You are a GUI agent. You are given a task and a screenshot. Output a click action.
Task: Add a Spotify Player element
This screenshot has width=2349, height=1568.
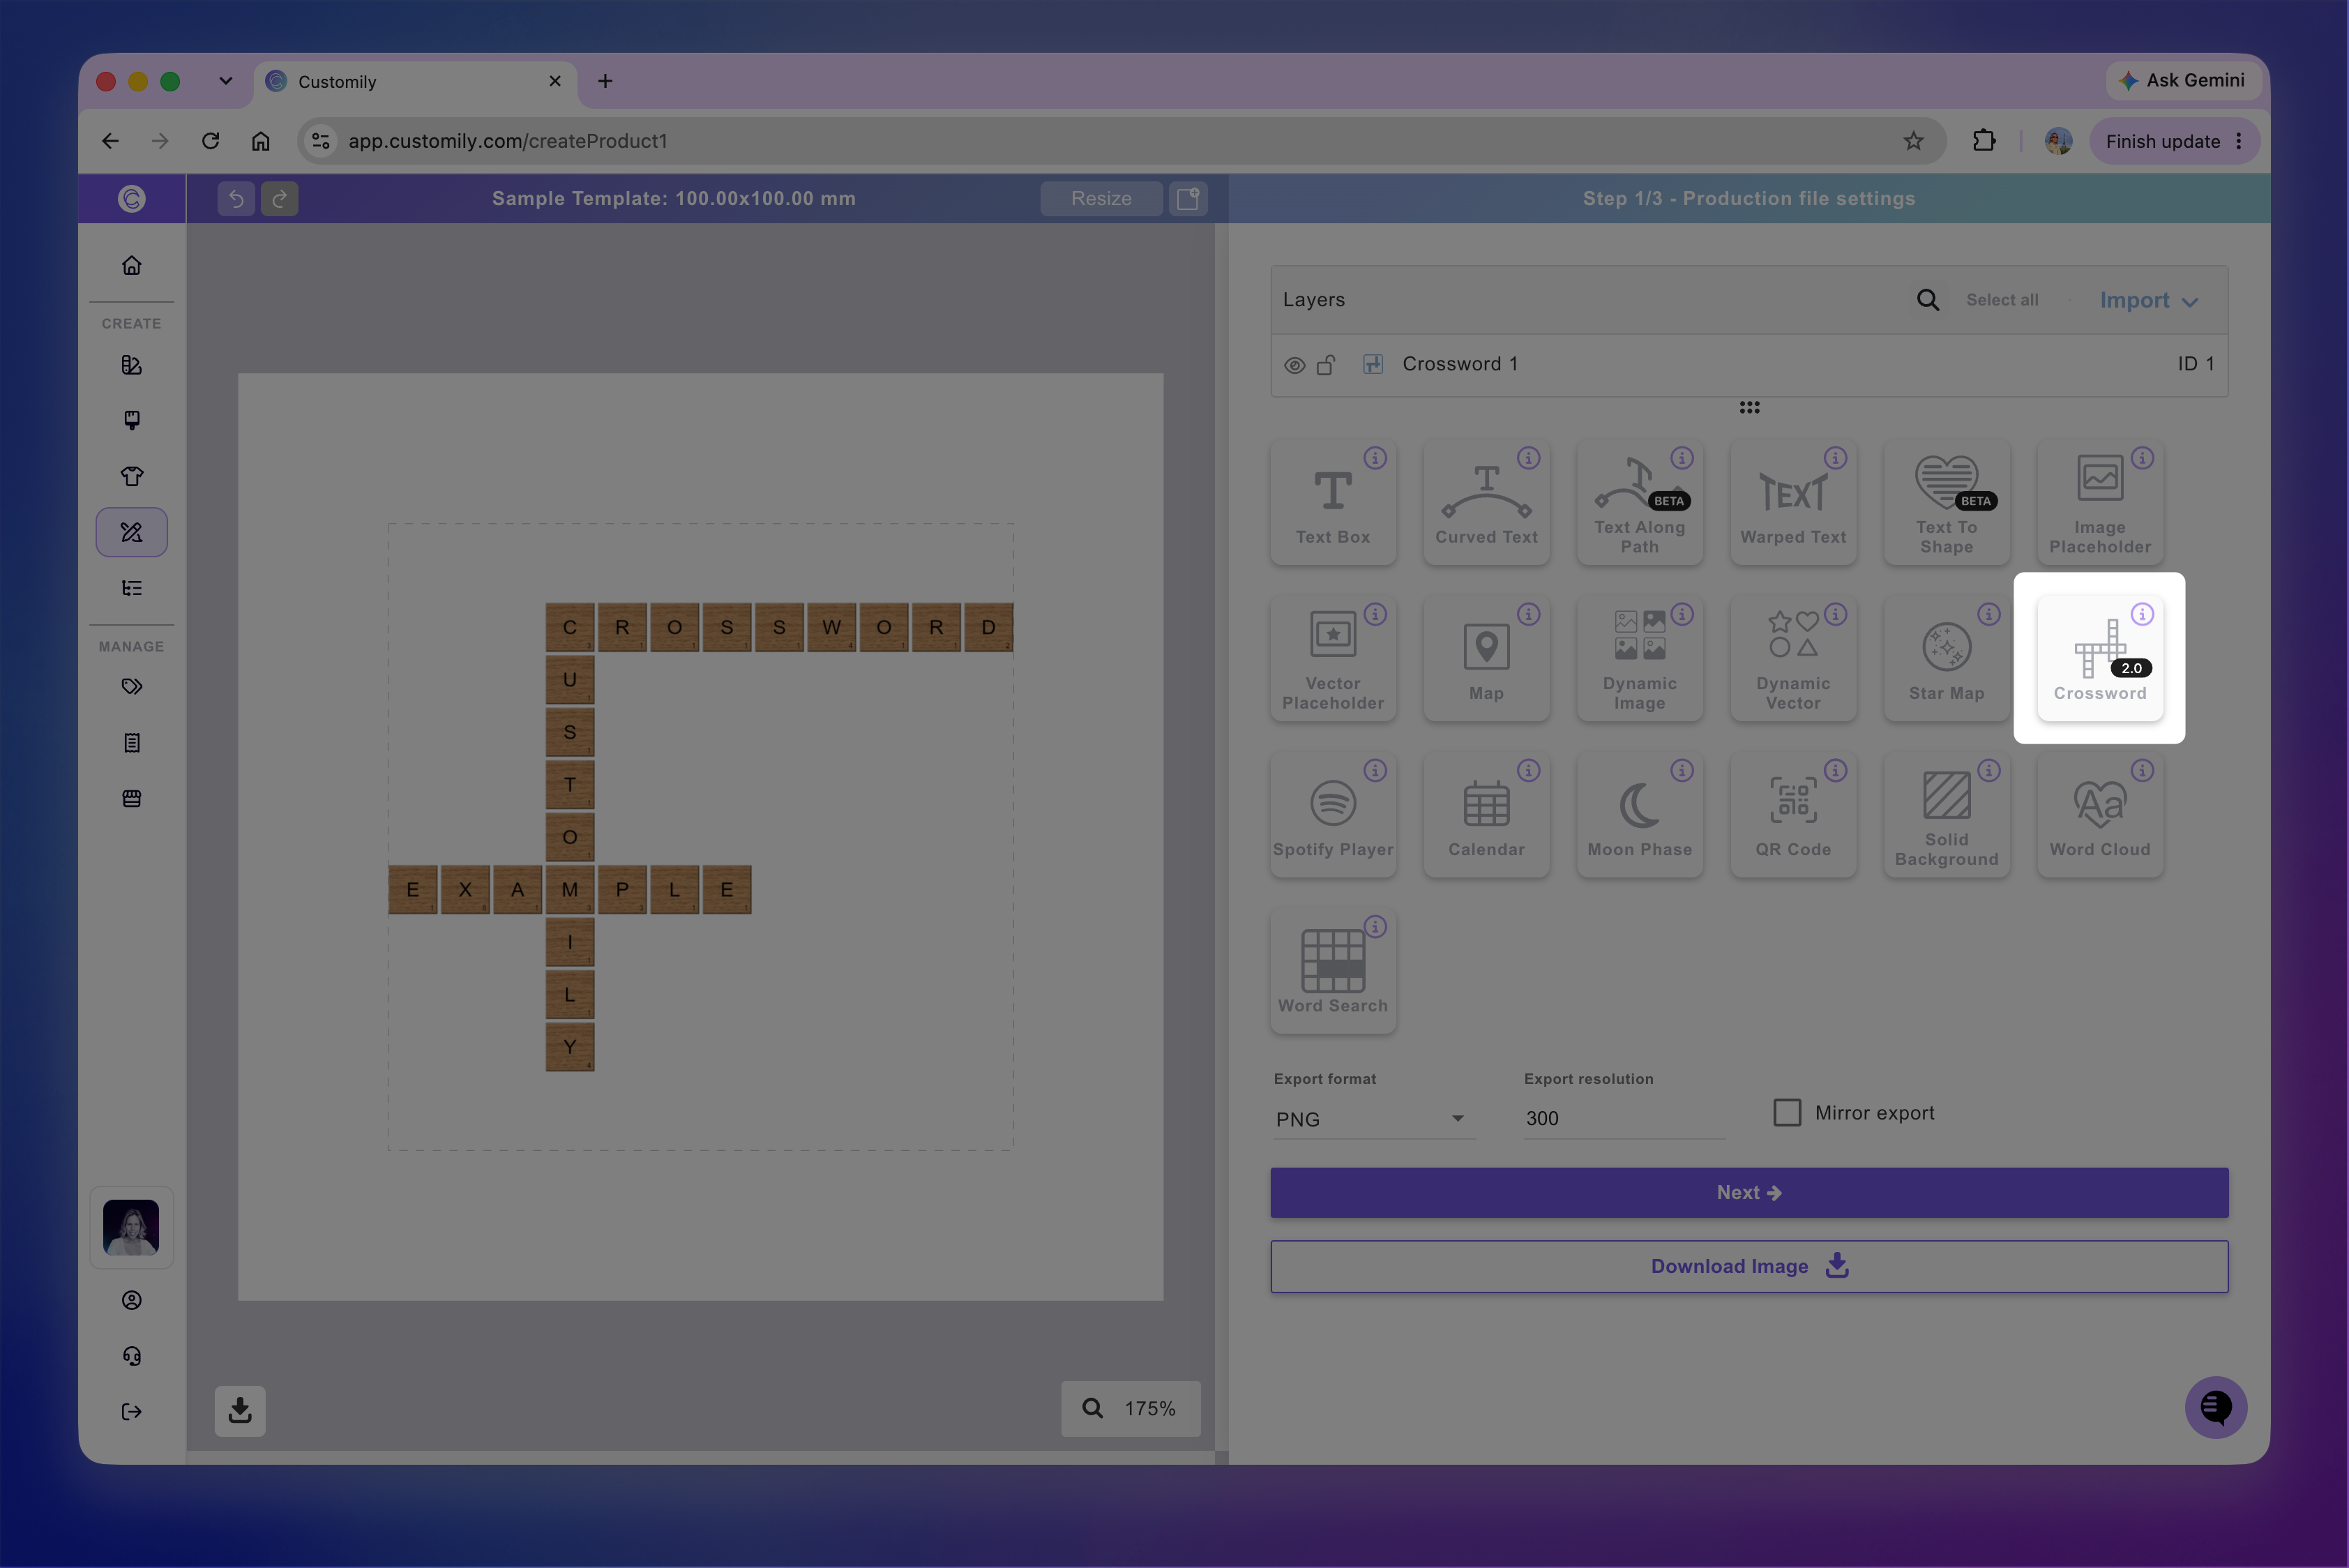pos(1333,815)
